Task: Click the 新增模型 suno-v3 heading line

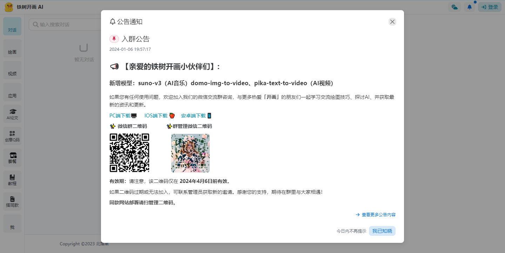Action: point(221,83)
